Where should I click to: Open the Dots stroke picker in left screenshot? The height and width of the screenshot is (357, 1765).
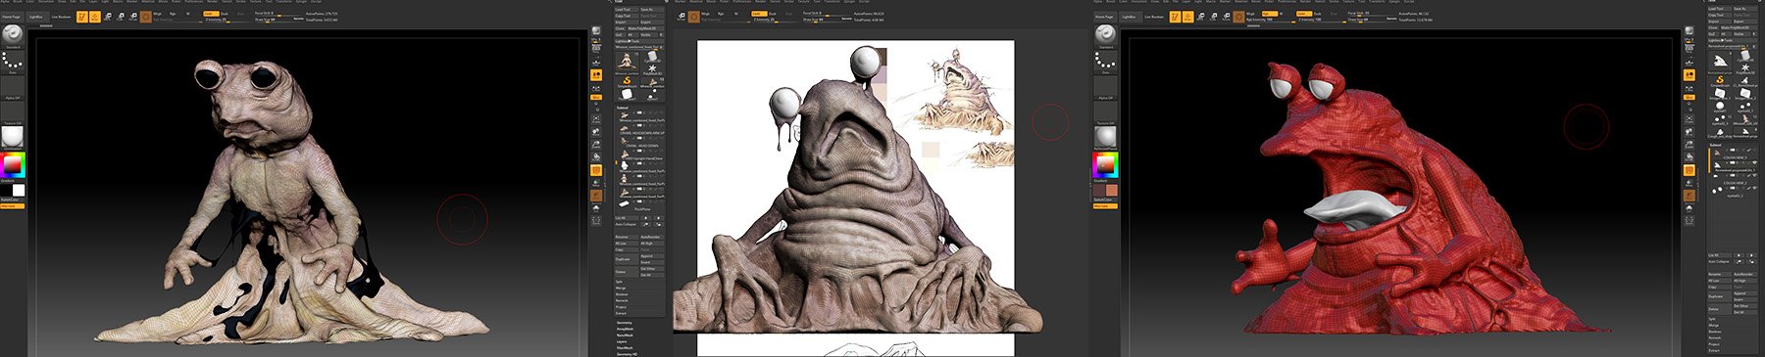pyautogui.click(x=13, y=61)
